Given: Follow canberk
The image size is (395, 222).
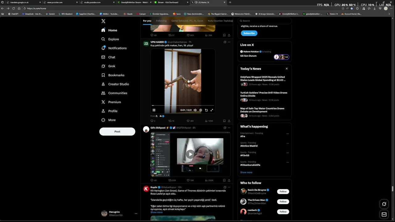Looking at the screenshot, I should 283,212.
